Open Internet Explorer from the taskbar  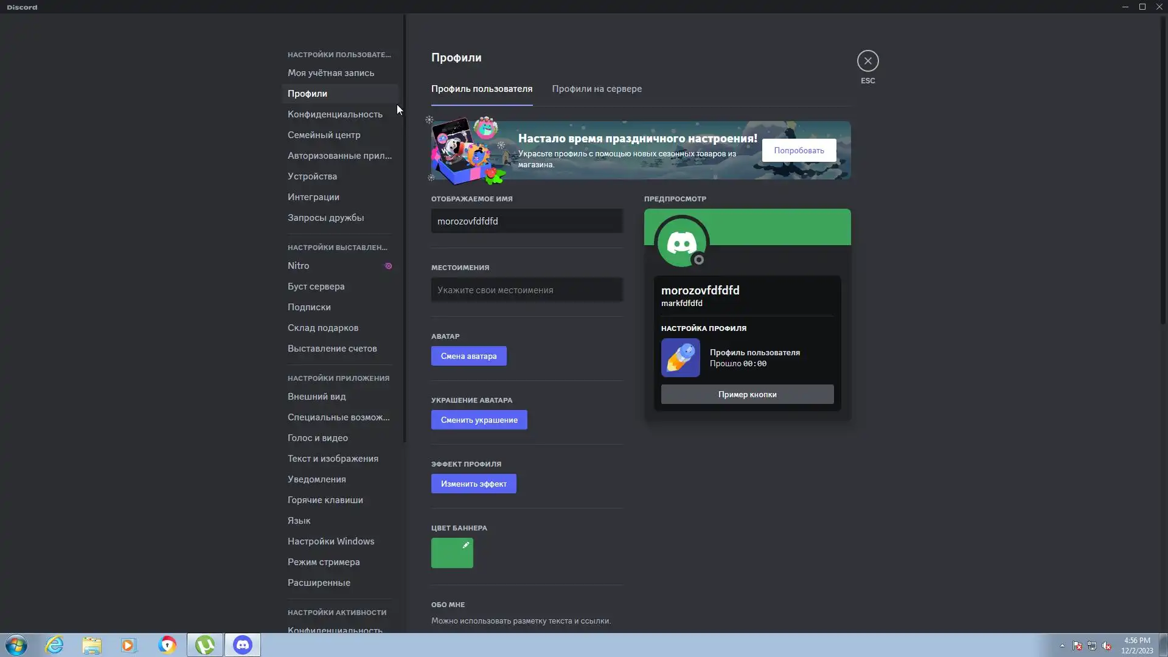click(55, 645)
